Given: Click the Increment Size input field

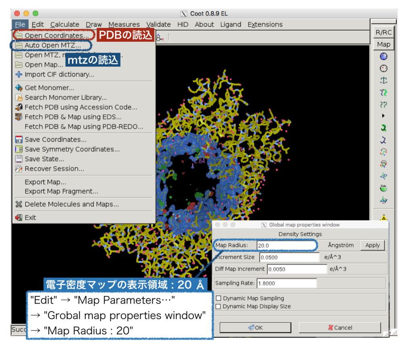Looking at the screenshot, I should click(289, 257).
